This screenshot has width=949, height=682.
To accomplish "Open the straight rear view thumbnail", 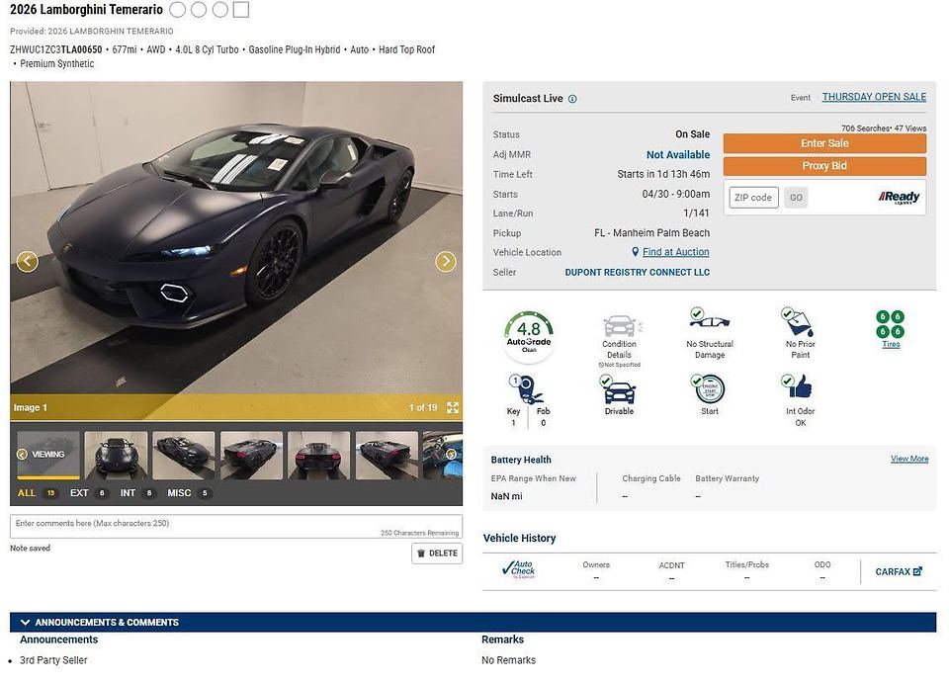I will pyautogui.click(x=319, y=455).
